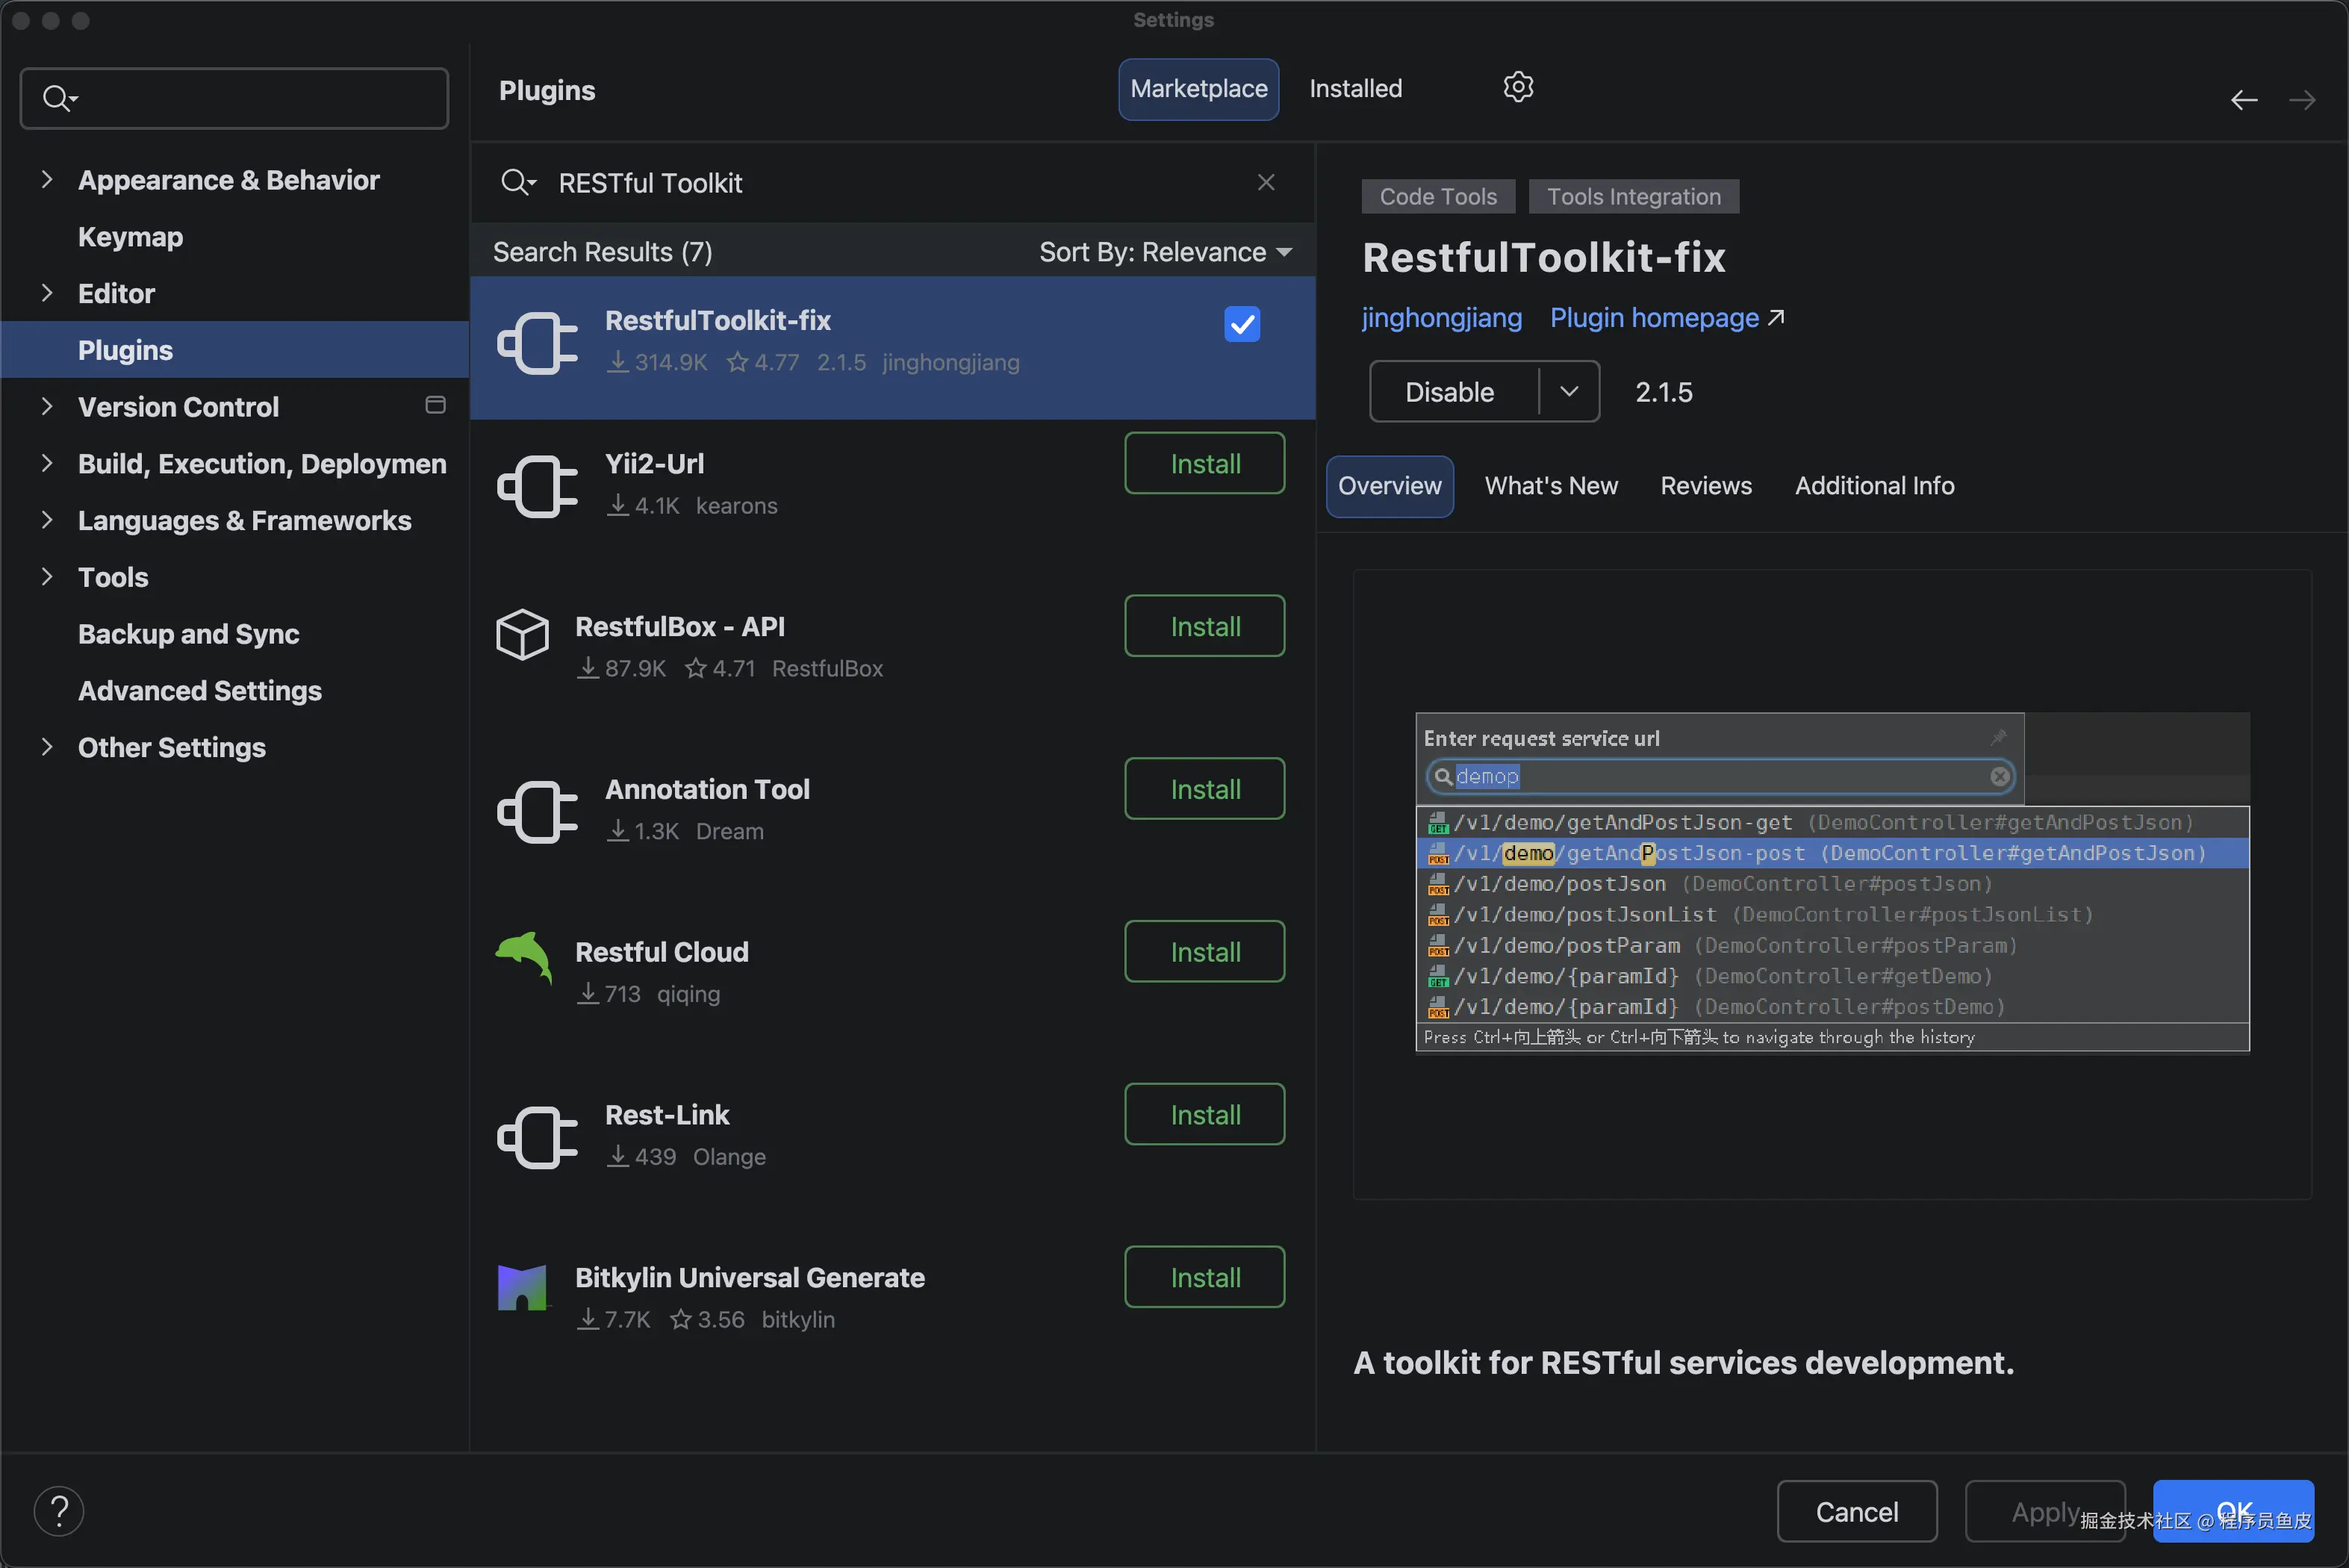Clear the RESTful Toolkit search text
Viewport: 2349px width, 1568px height.
[x=1265, y=182]
